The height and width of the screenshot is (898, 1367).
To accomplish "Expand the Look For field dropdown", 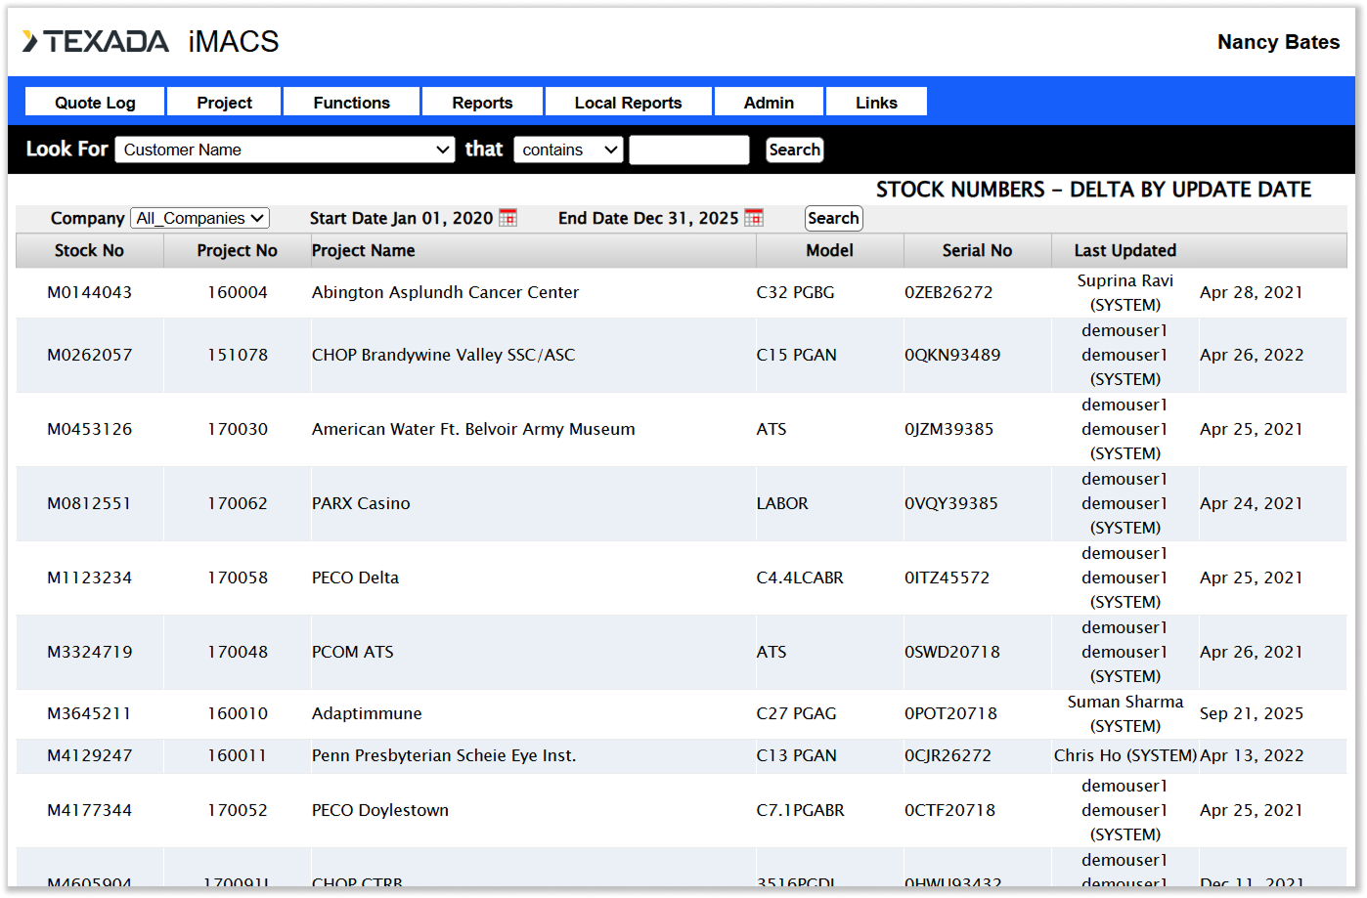I will 285,150.
